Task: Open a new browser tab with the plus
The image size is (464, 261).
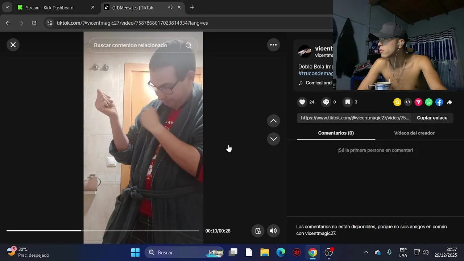Action: click(x=192, y=7)
